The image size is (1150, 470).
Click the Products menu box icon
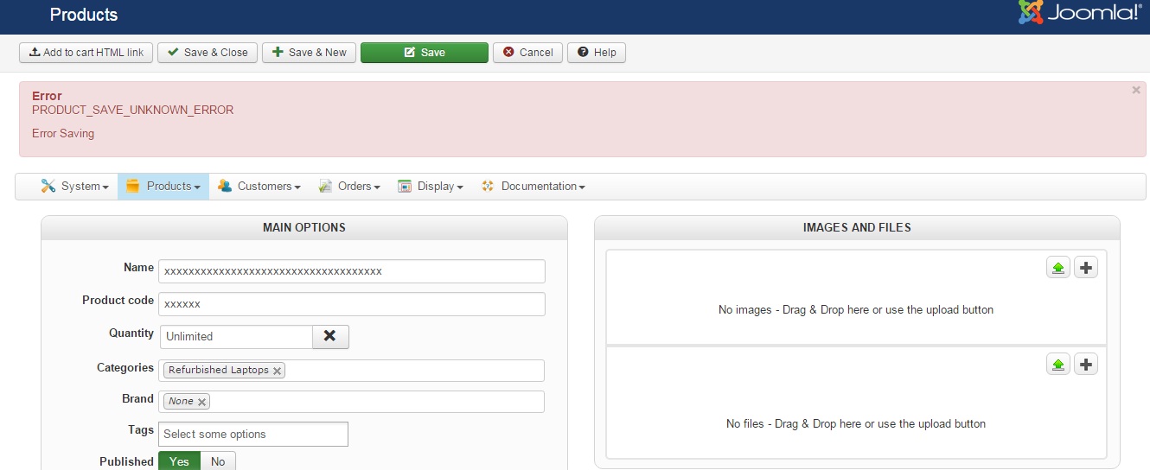[133, 186]
